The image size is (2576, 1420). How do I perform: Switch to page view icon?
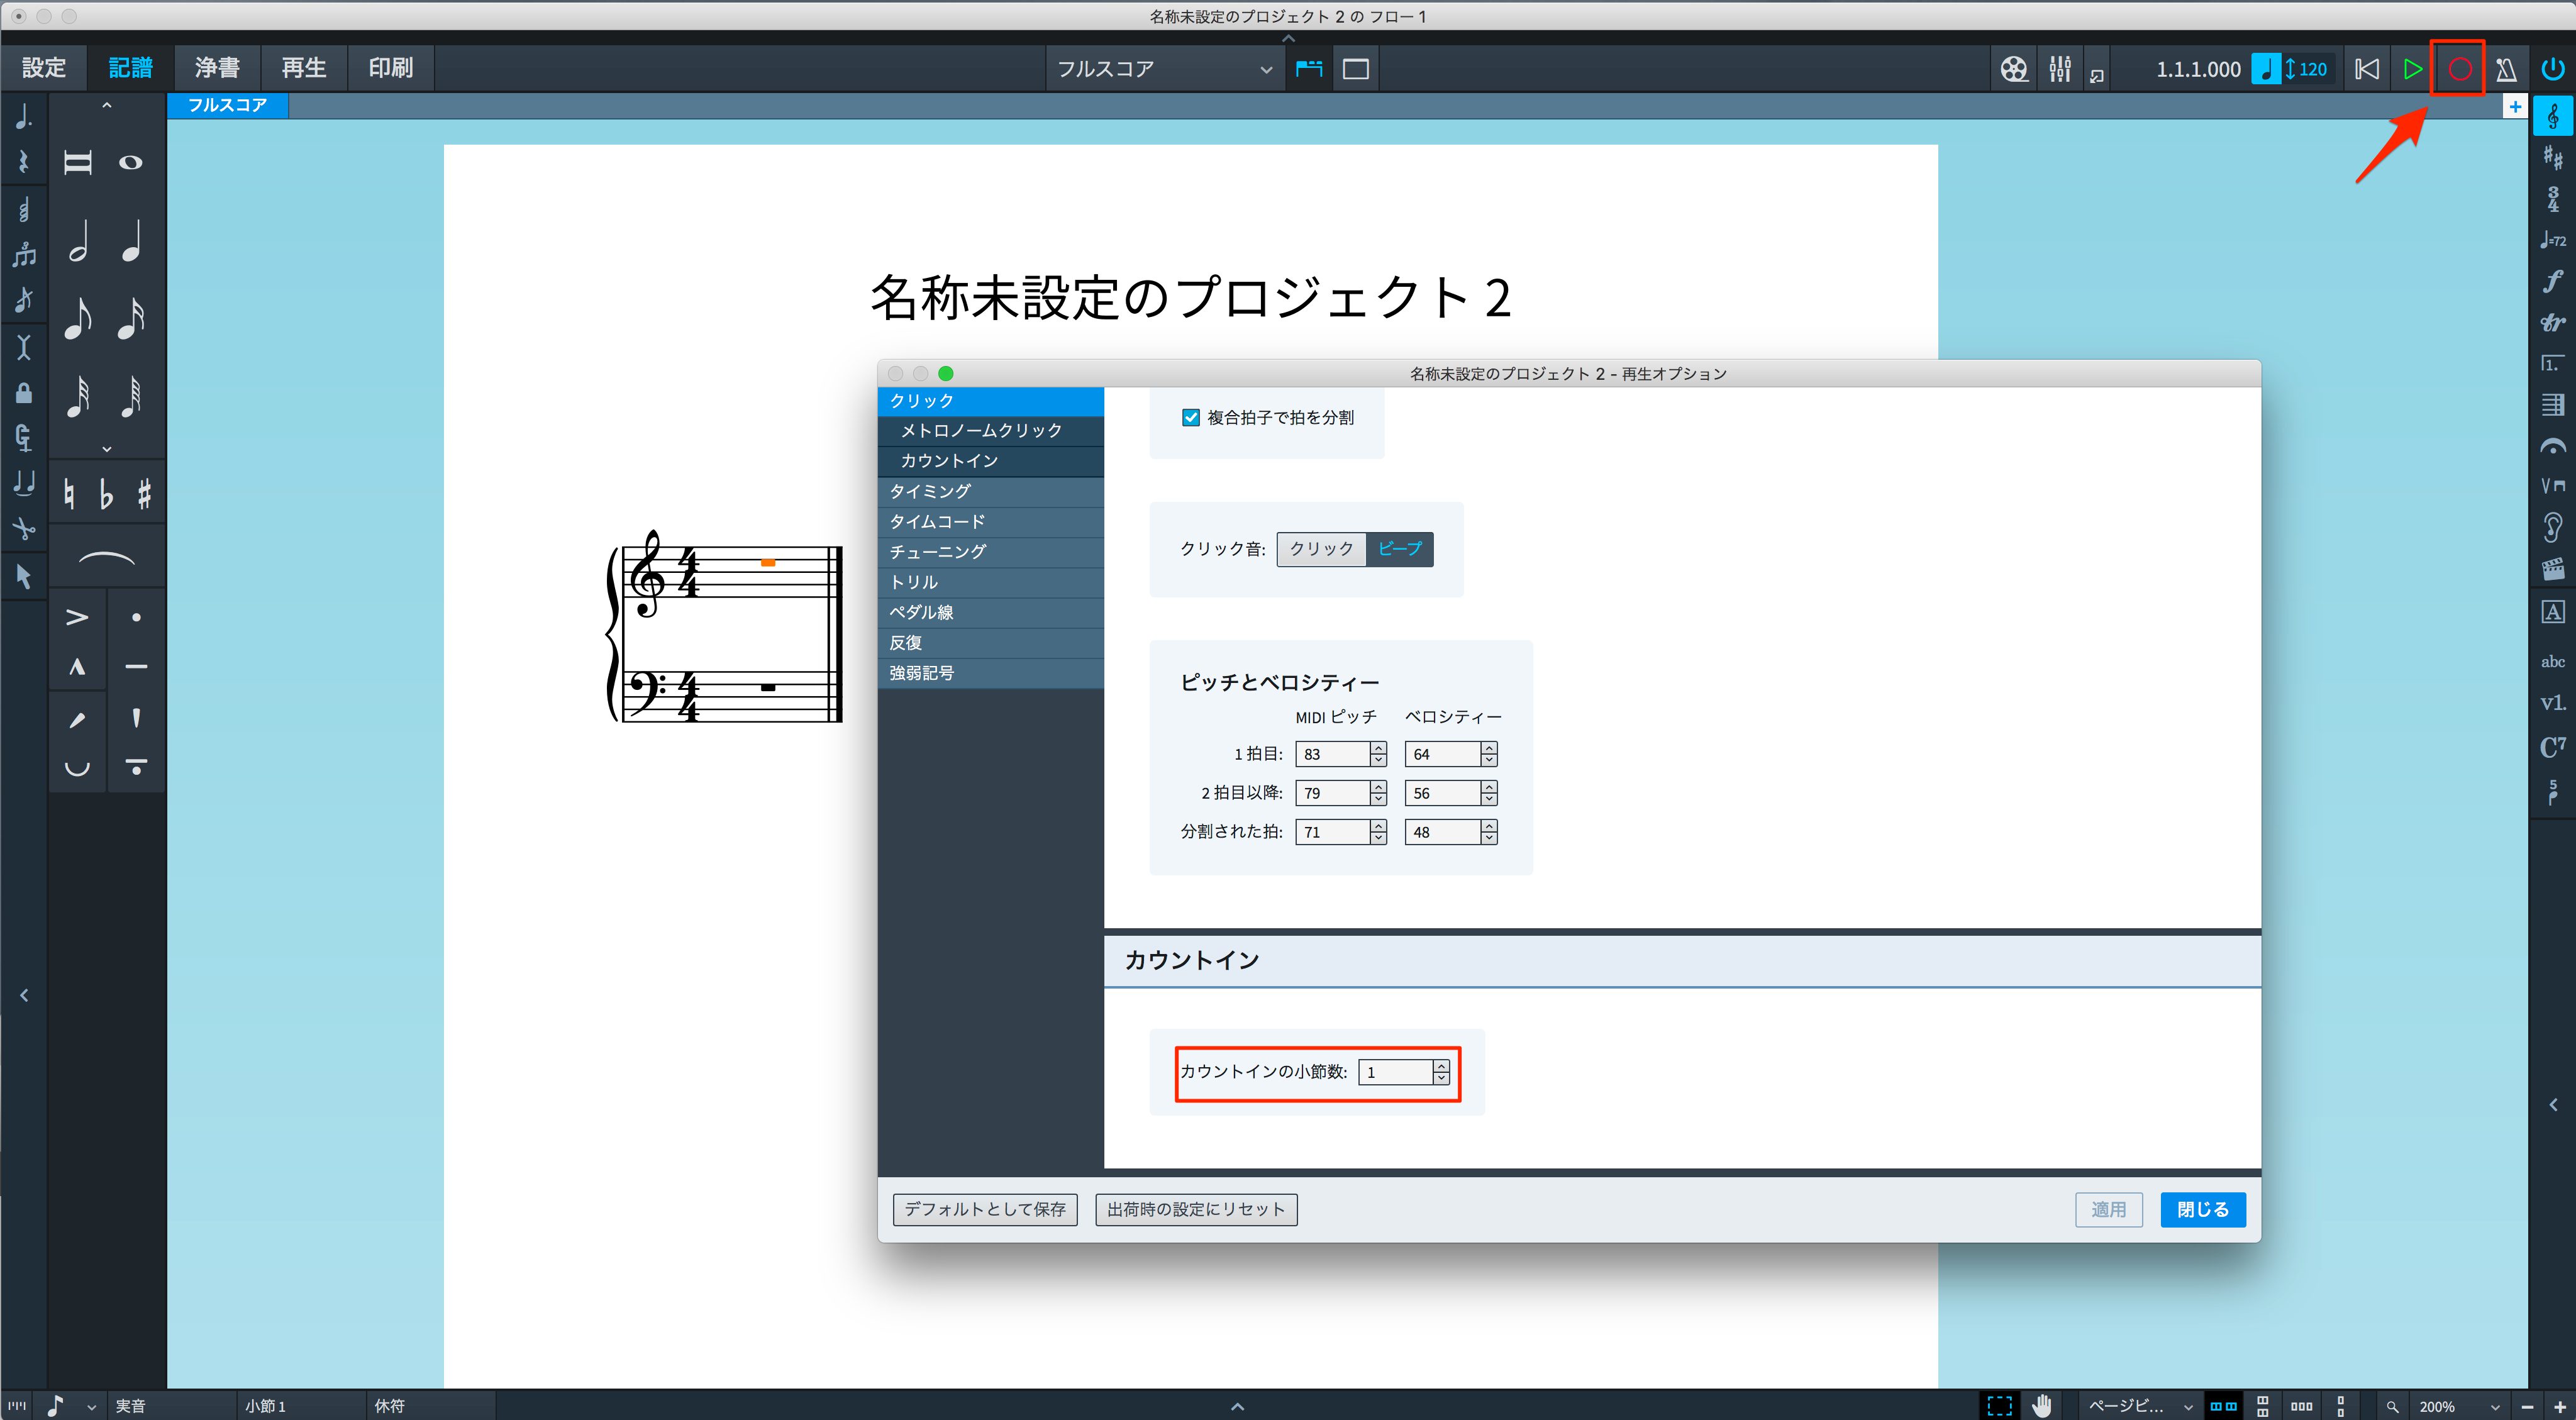pyautogui.click(x=1355, y=69)
